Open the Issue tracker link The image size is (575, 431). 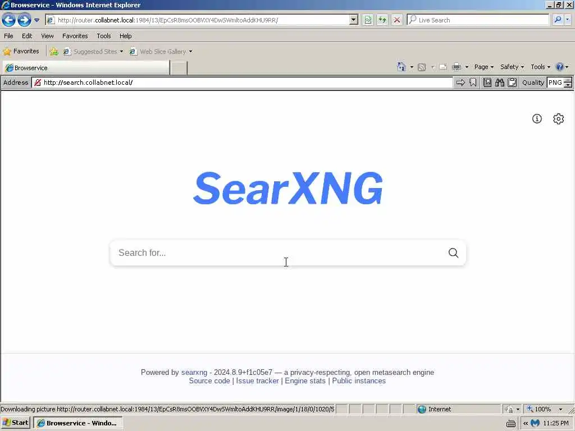pos(257,381)
